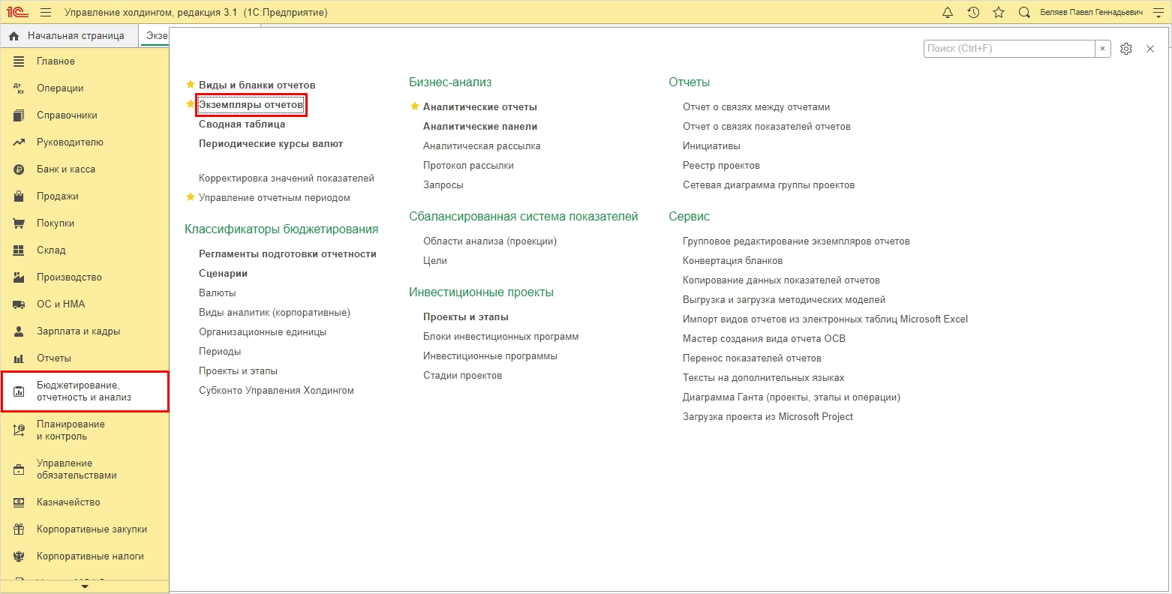Click the Корпоративные налоги emblem icon
Image resolution: width=1172 pixels, height=594 pixels.
20,556
